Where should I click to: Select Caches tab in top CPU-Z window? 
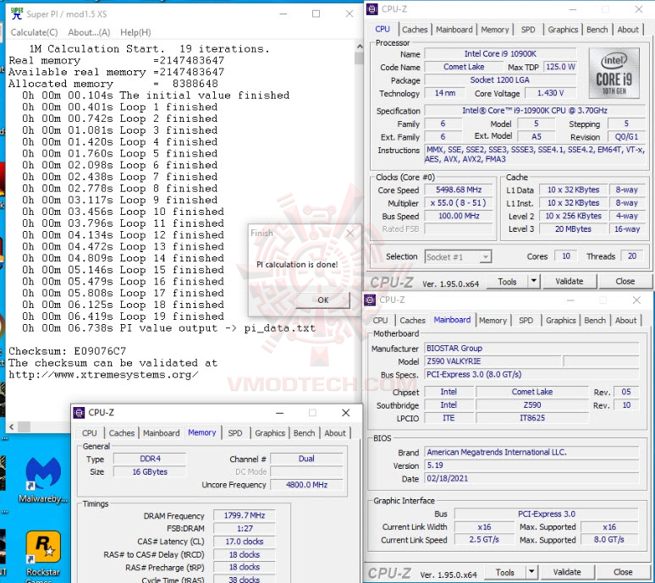415,30
